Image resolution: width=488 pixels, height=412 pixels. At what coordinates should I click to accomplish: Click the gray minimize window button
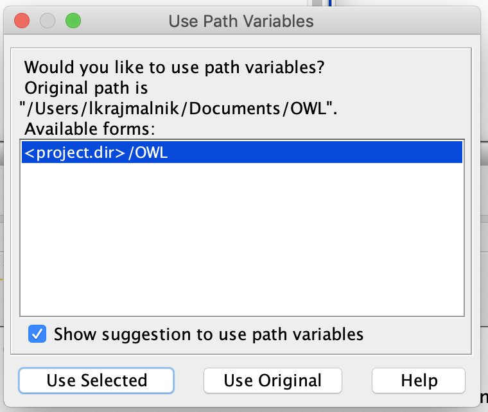tap(48, 21)
